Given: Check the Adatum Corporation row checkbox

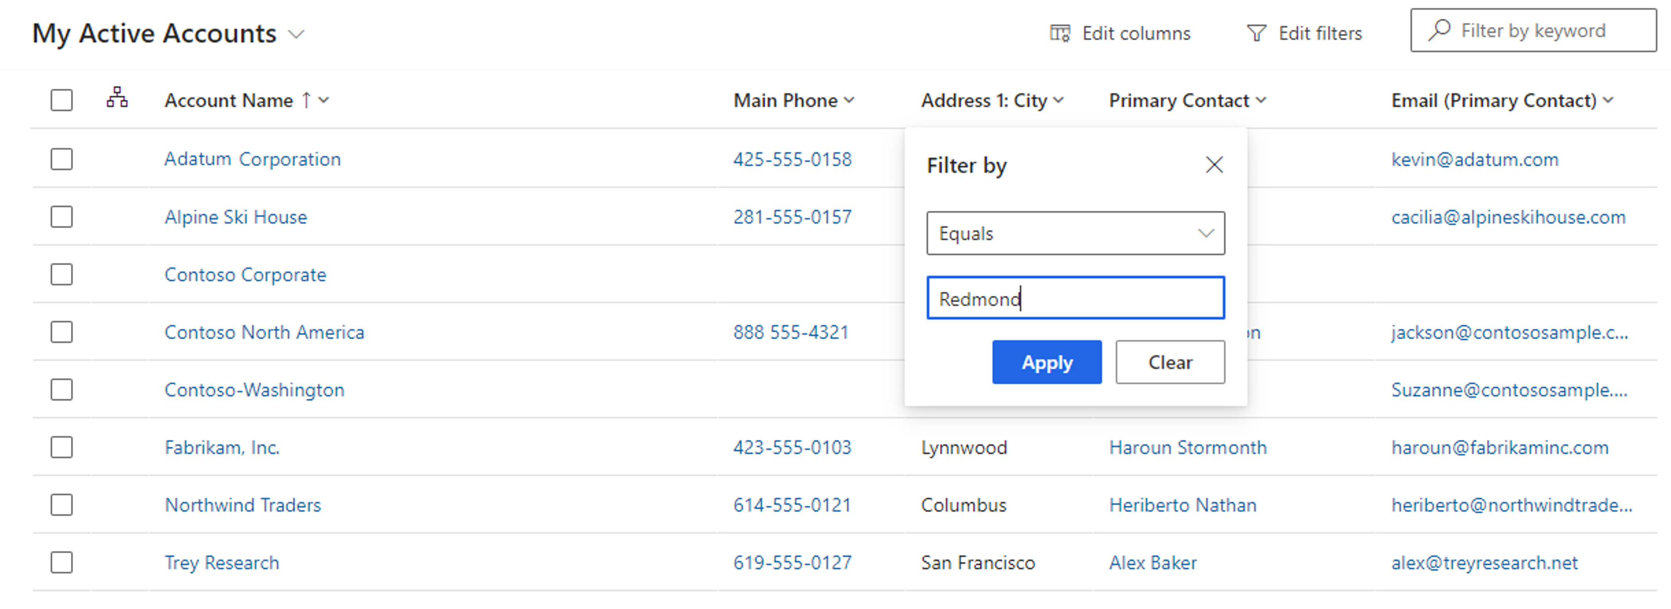Looking at the screenshot, I should point(61,159).
